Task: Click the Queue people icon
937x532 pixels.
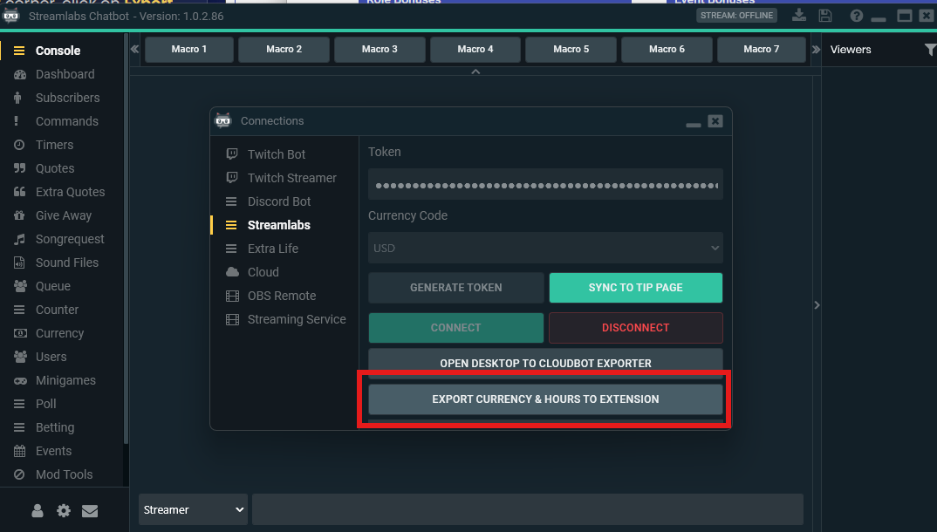Action: [x=20, y=286]
